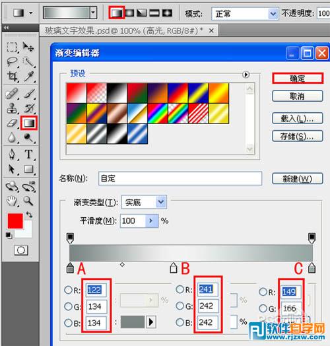Choose Reflected Gradient style in options bar
Image resolution: width=330 pixels, height=346 pixels.
click(154, 13)
